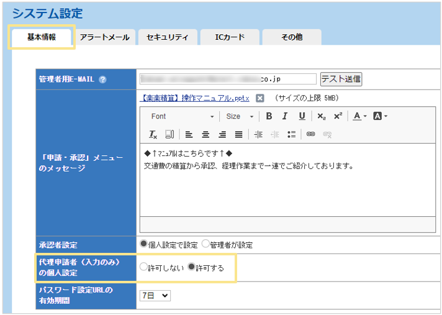The image size is (442, 315).
Task: Open the Size dropdown
Action: (240, 116)
